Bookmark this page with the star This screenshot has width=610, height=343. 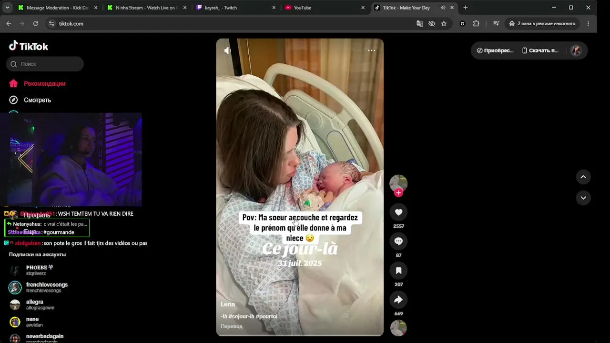[x=444, y=23]
